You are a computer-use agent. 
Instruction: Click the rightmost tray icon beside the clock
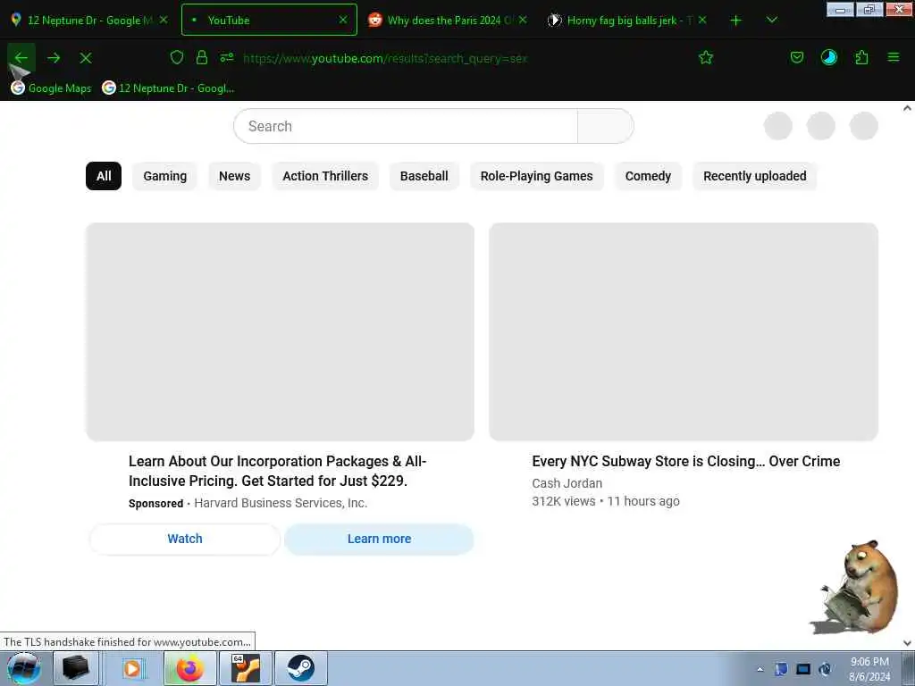click(x=825, y=669)
